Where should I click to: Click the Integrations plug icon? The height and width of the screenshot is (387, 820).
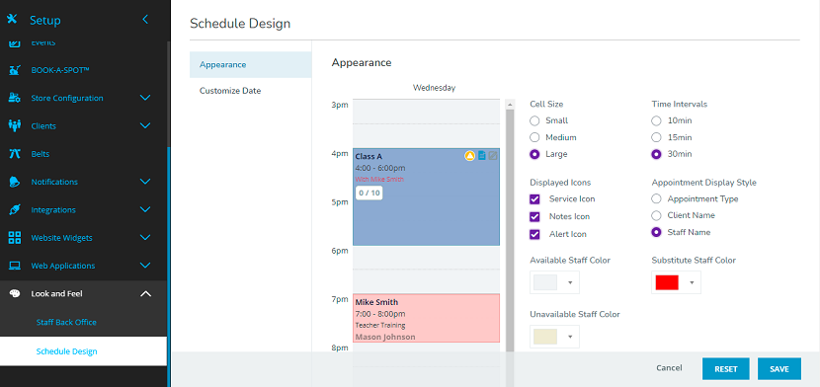click(15, 210)
